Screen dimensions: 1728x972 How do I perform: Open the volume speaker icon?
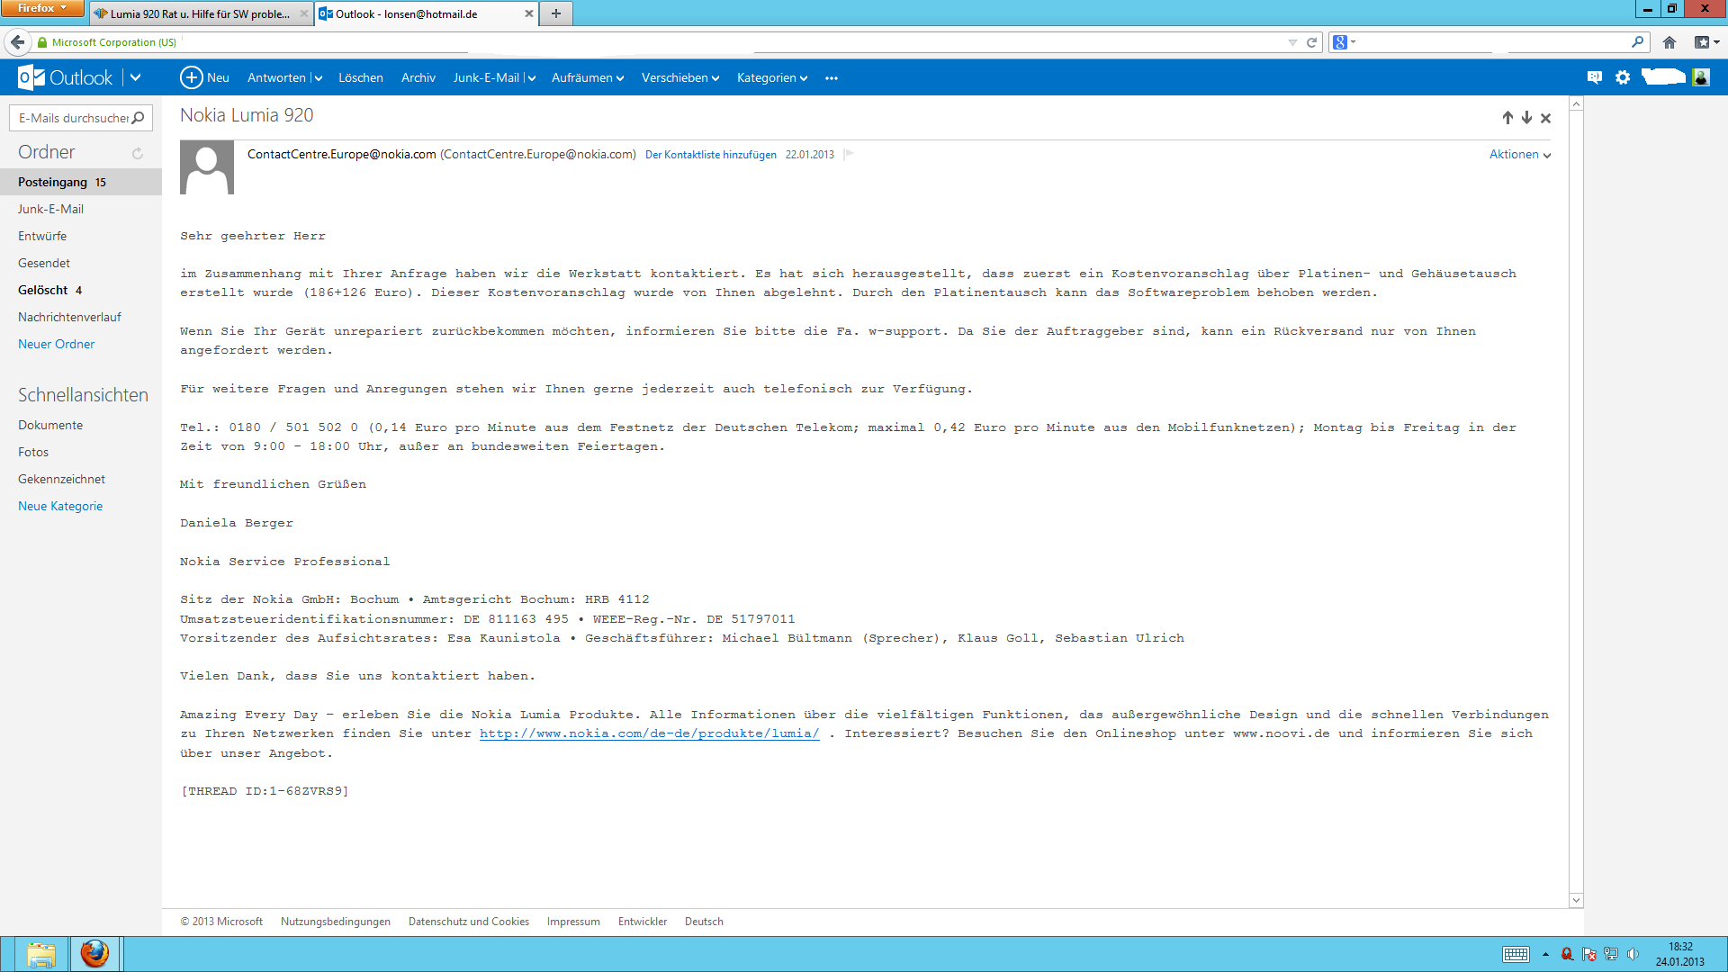coord(1633,954)
